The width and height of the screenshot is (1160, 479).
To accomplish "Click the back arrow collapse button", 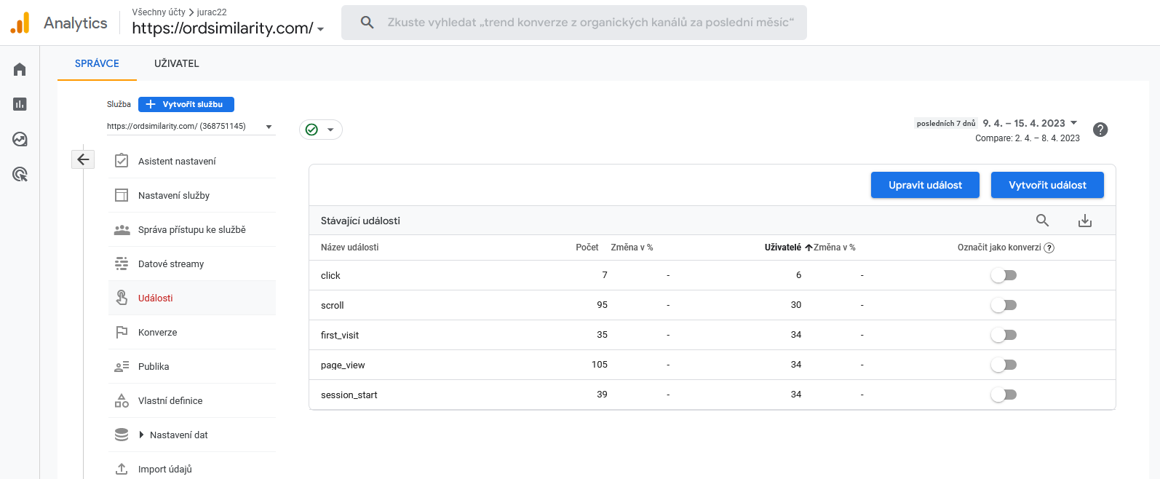I will 83,159.
